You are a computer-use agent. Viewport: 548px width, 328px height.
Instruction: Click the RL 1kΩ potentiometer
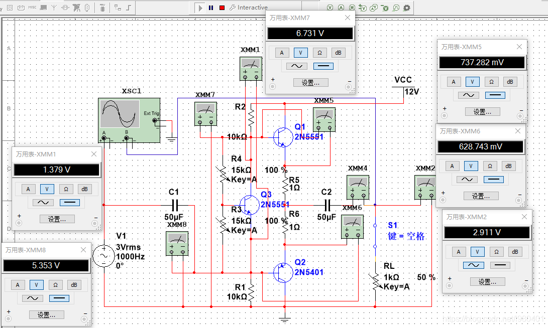[375, 281]
